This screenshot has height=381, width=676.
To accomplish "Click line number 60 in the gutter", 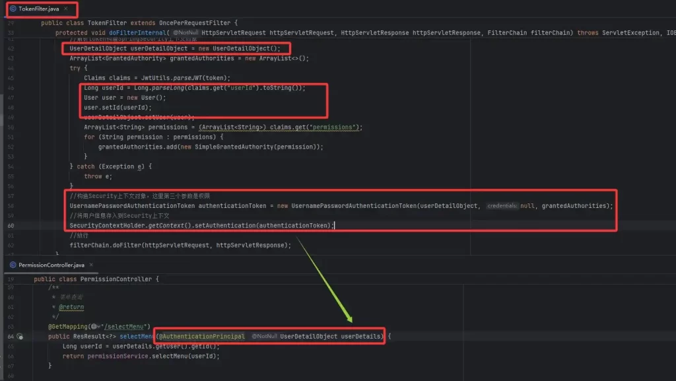I will 11,226.
